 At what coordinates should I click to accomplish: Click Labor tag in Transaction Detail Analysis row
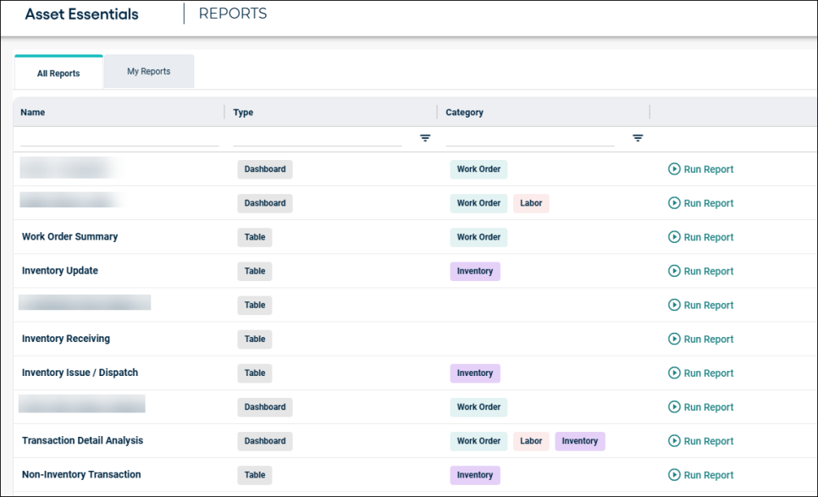[x=531, y=441]
